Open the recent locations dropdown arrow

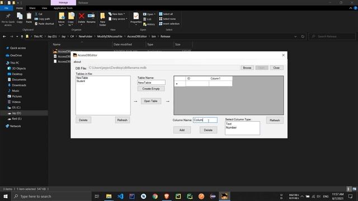click(x=17, y=36)
